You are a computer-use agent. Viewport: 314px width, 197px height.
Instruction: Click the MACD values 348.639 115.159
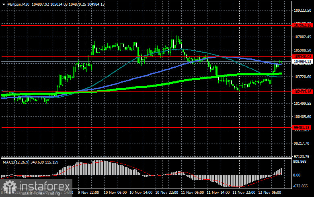click(x=45, y=162)
